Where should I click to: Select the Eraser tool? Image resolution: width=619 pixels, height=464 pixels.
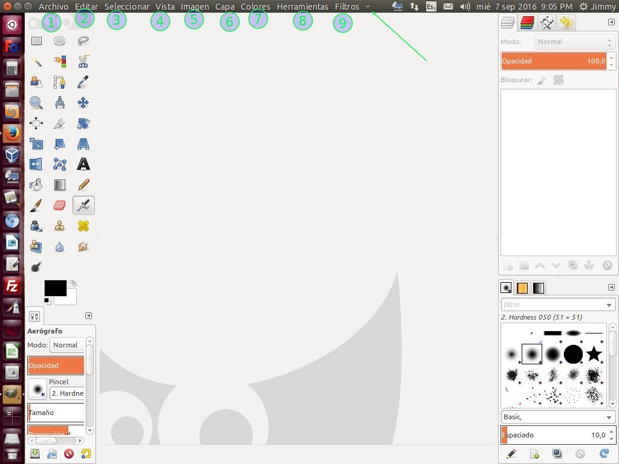click(59, 205)
